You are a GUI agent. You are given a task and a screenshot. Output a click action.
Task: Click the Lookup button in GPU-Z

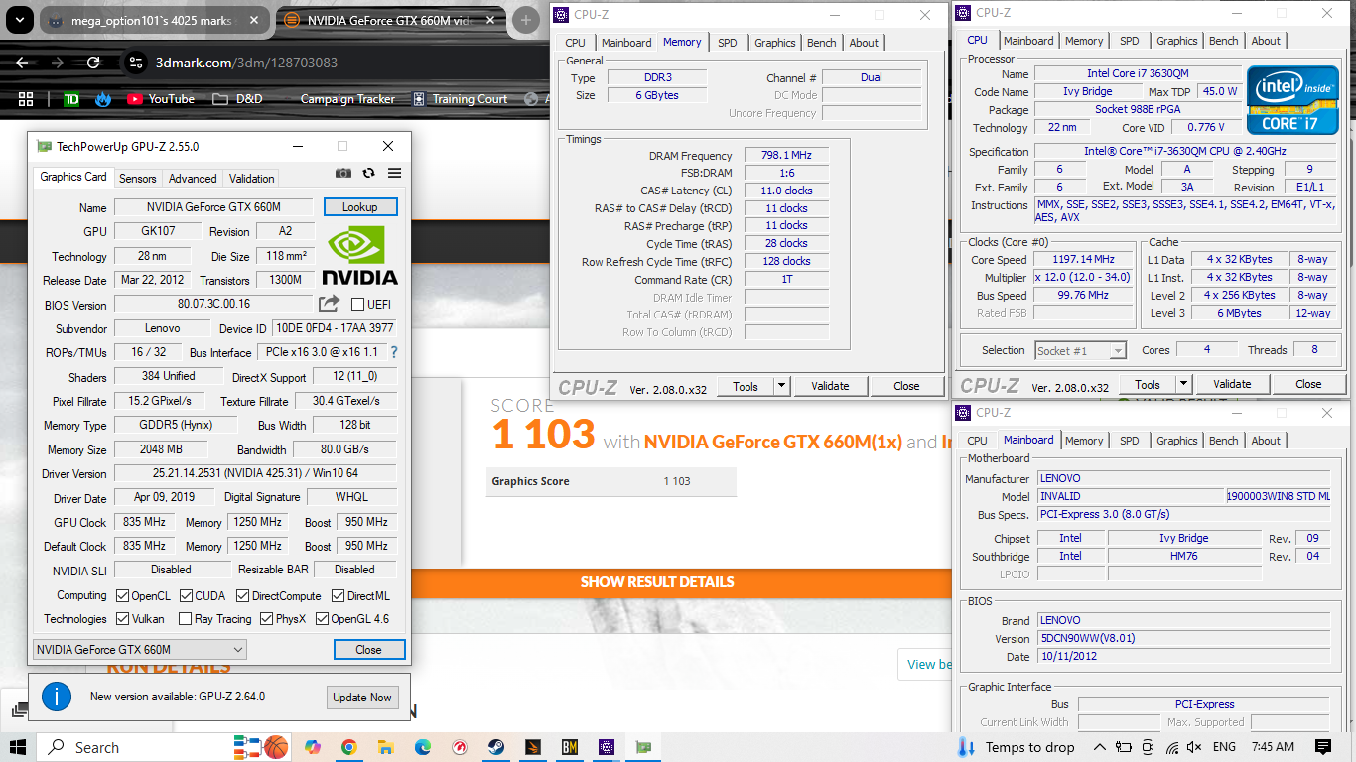pyautogui.click(x=359, y=207)
